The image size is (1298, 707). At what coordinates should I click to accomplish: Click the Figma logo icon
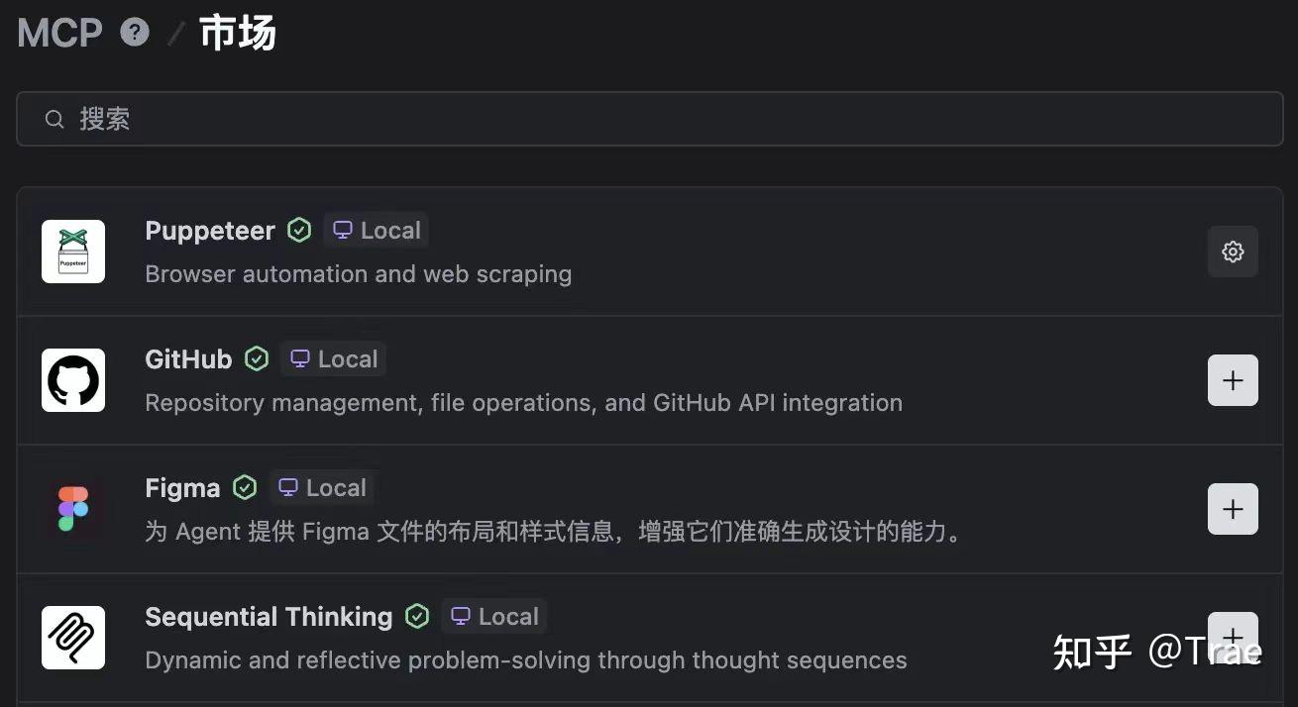[73, 509]
